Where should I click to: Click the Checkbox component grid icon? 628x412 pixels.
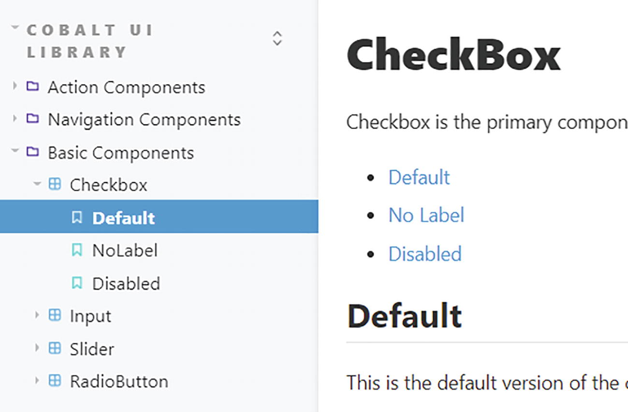pyautogui.click(x=55, y=184)
